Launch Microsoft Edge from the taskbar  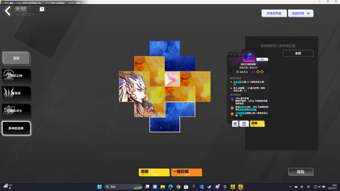170,187
